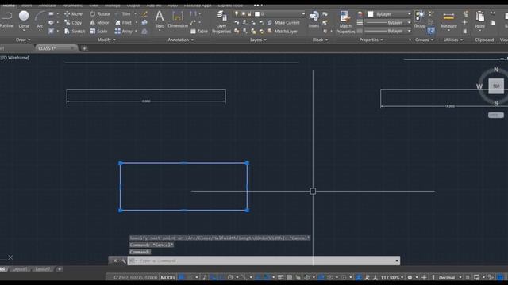Switch MODEL space toggle in status bar
The width and height of the screenshot is (508, 285).
(167, 277)
